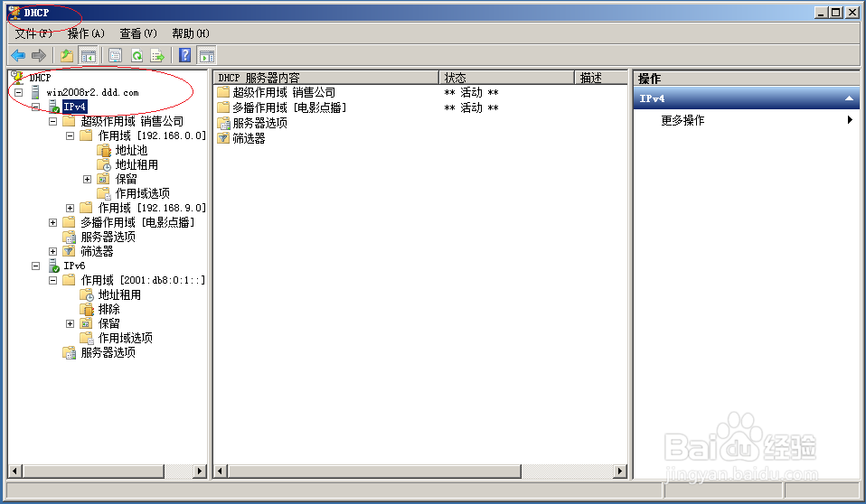Select the IPv6 node in the tree

pyautogui.click(x=74, y=266)
